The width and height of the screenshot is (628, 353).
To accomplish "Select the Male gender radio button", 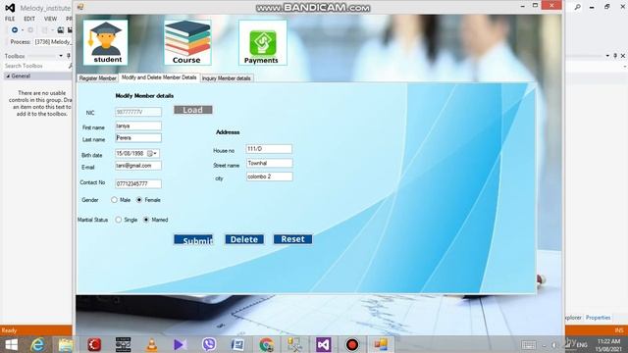I will (x=114, y=200).
